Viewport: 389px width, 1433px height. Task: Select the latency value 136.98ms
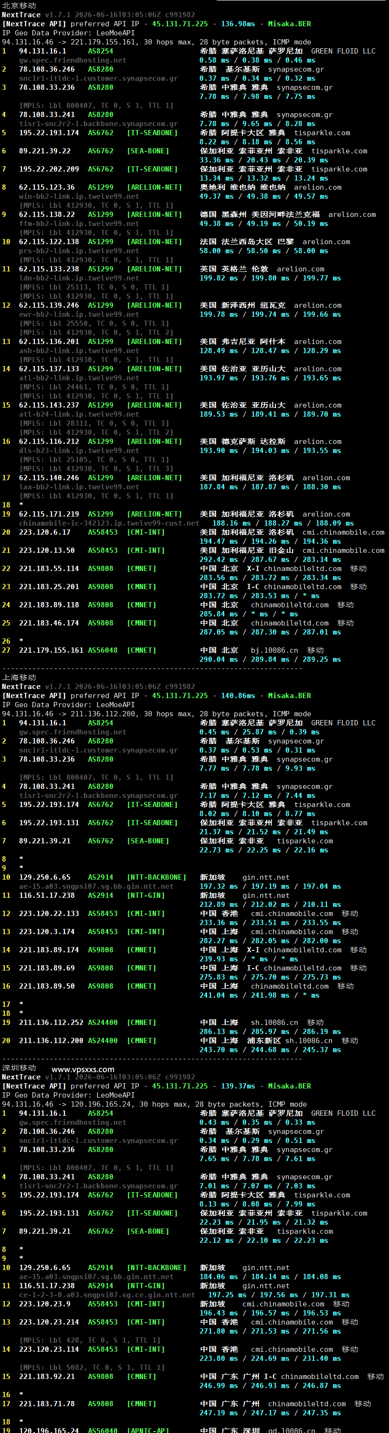pyautogui.click(x=238, y=24)
